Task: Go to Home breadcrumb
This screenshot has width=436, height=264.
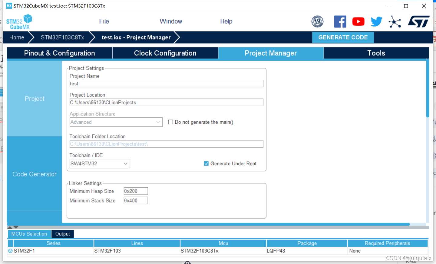Action: [x=17, y=37]
